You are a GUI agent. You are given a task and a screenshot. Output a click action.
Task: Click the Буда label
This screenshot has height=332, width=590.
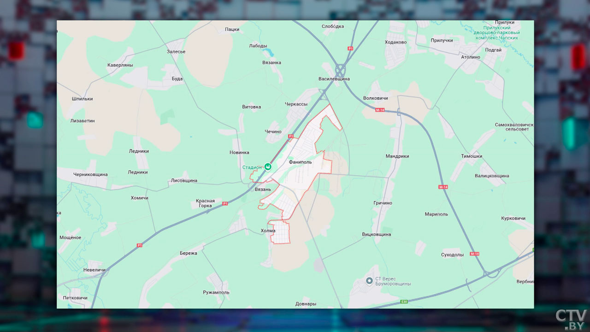coord(177,79)
